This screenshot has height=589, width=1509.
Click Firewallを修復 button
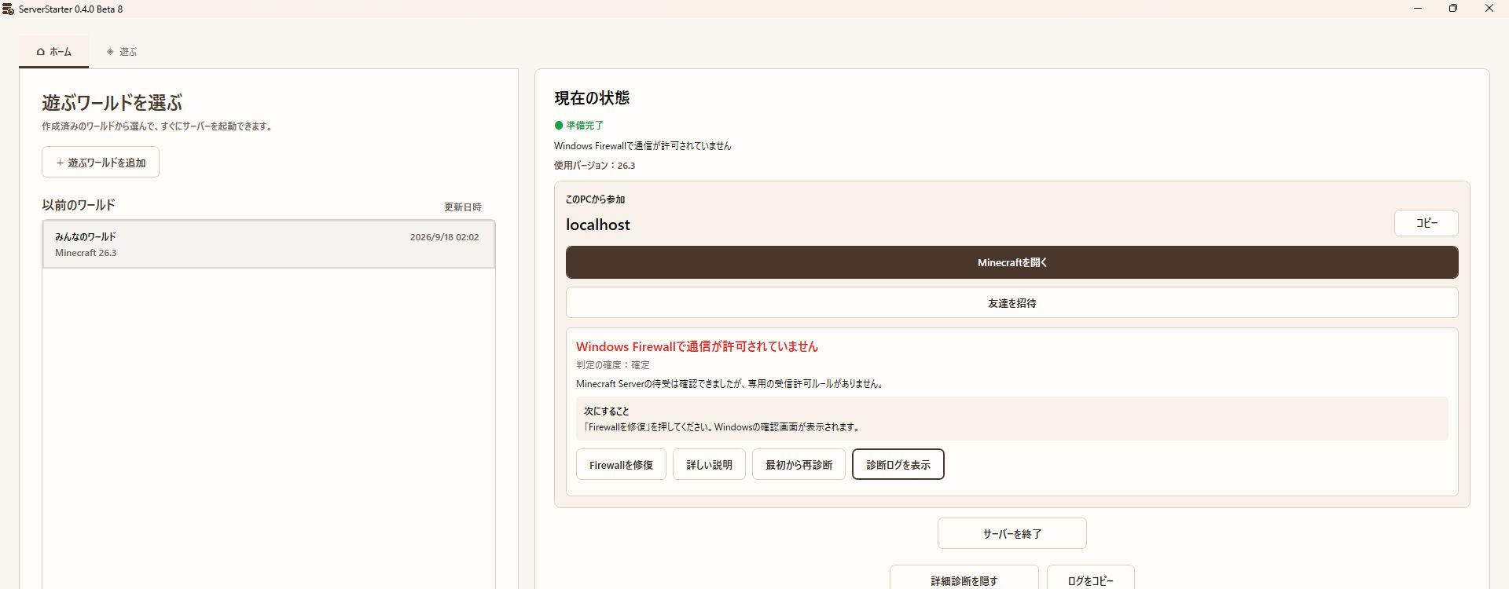coord(621,465)
